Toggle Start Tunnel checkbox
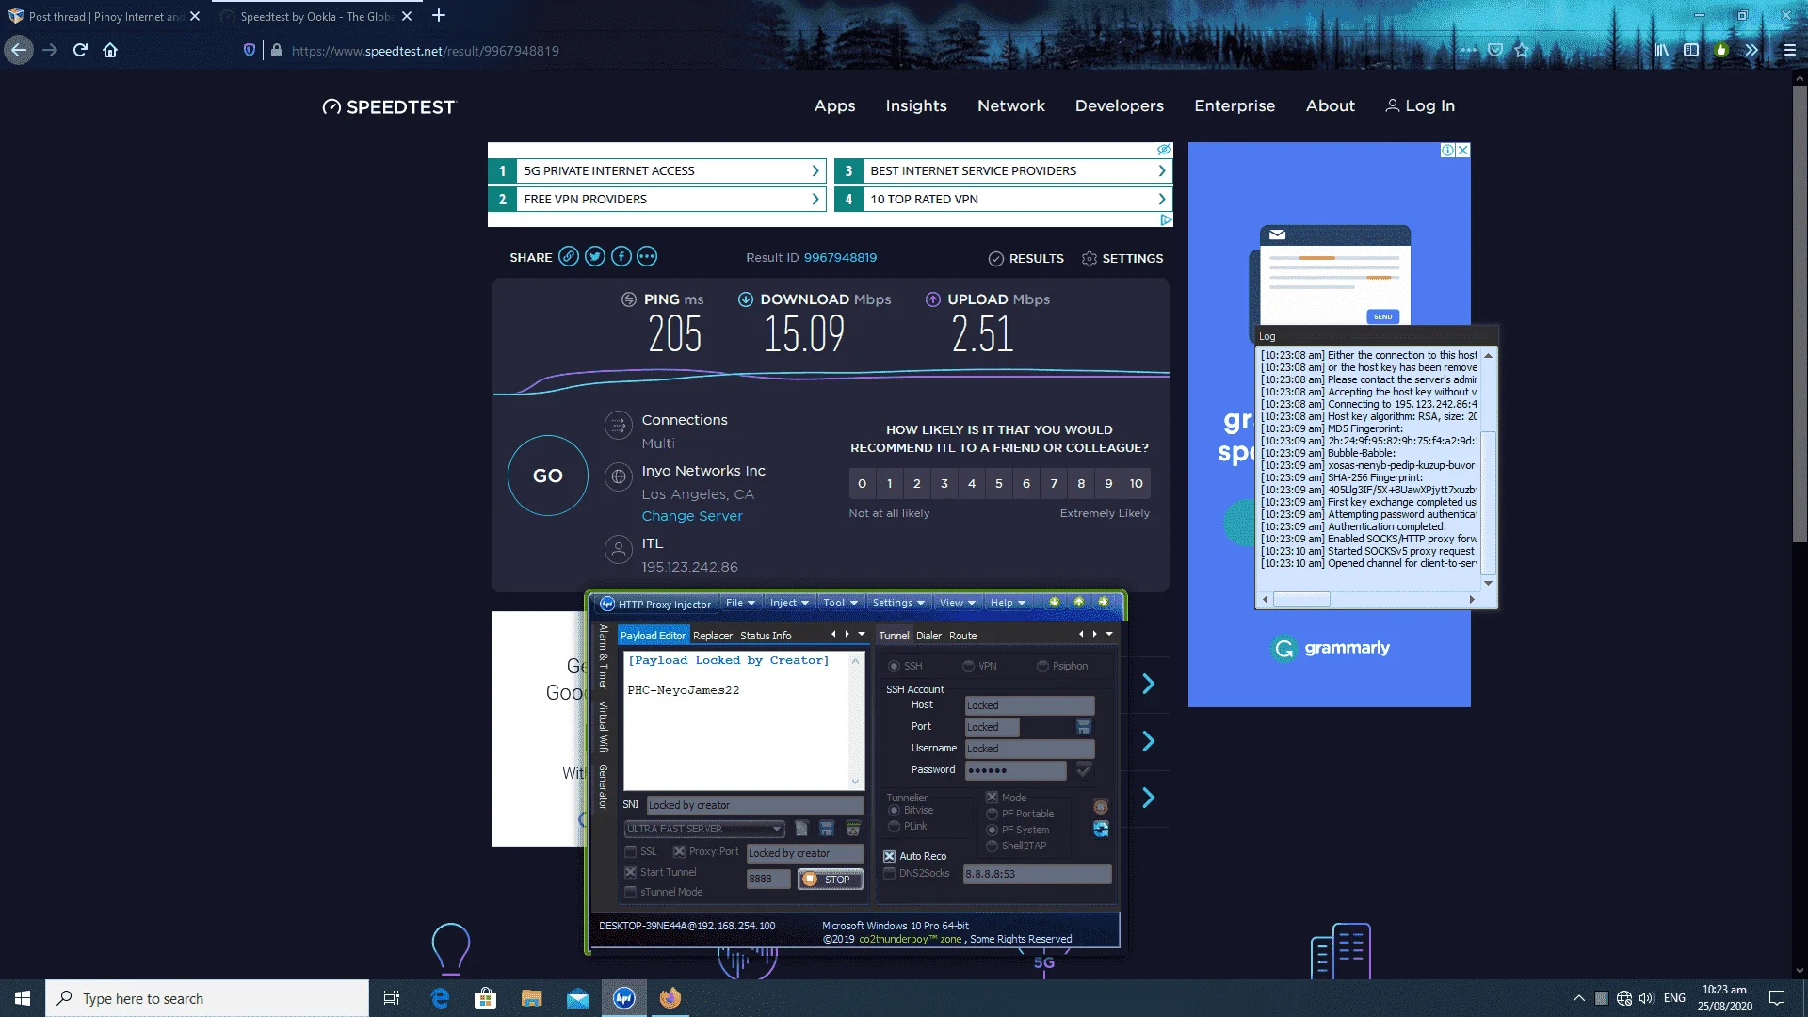Screen dimensions: 1808x1017 pos(631,872)
